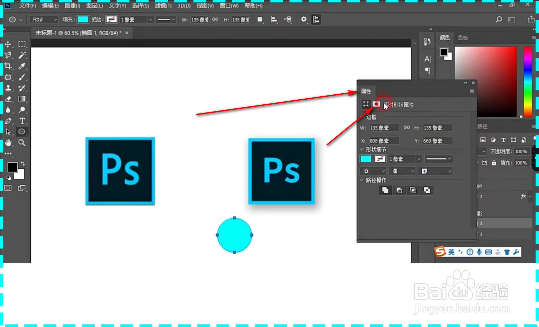The width and height of the screenshot is (539, 327).
Task: Select the Path Selection arrow tool
Action: click(8, 132)
